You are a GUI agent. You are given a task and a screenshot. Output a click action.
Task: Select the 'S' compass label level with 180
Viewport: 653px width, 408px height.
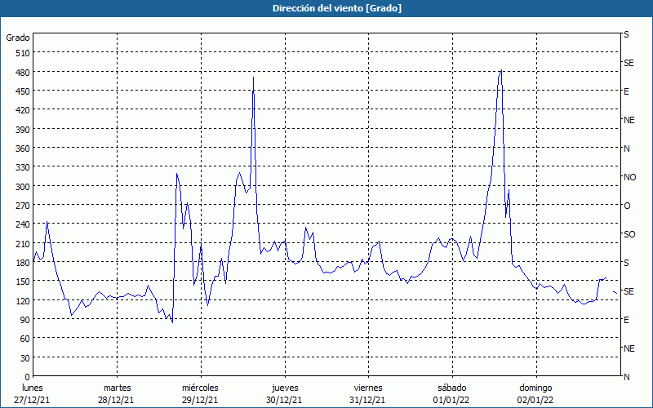[626, 263]
